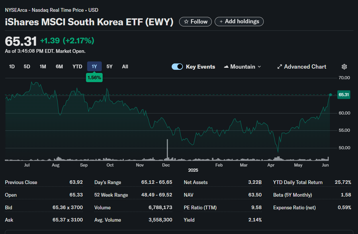This screenshot has height=234, width=358.
Task: Click the Day's Range label
Action: pyautogui.click(x=108, y=182)
